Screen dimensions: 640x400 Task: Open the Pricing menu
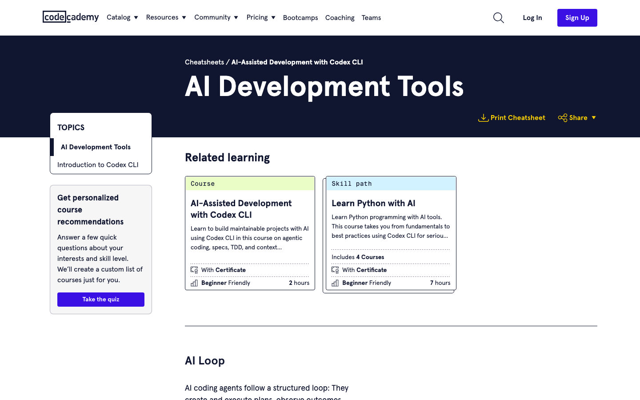tap(261, 17)
